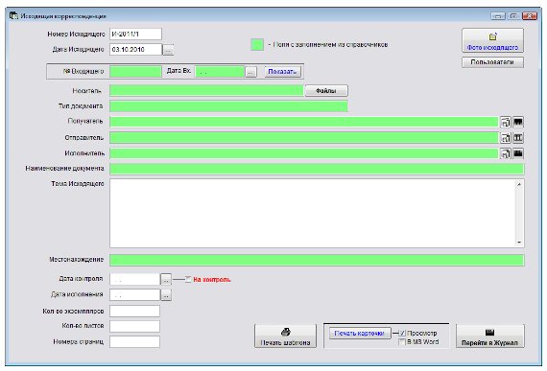Viewport: 547px width, 371px height.
Task: Click the Кол-во экземпляров field
Action: coord(134,311)
